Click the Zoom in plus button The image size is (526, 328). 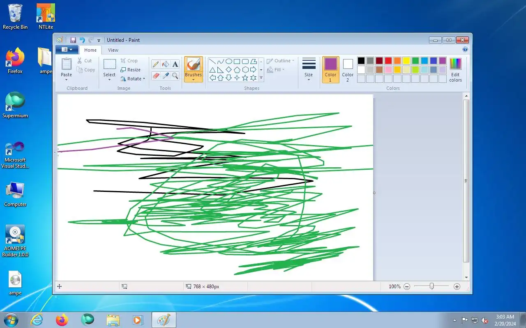(x=457, y=287)
